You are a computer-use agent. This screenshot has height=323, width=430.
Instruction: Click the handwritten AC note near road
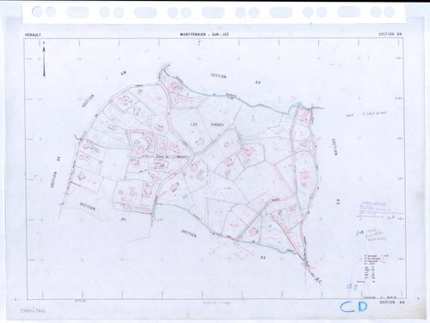(x=317, y=280)
